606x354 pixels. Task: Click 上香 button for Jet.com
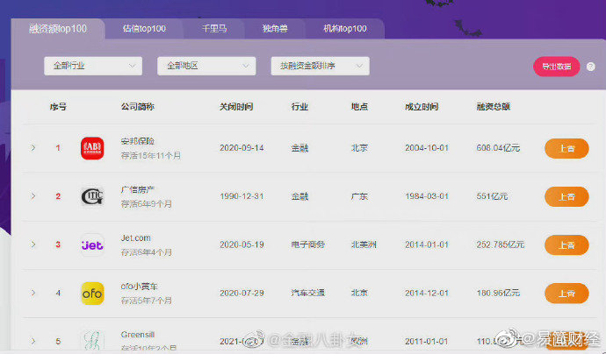tap(566, 245)
